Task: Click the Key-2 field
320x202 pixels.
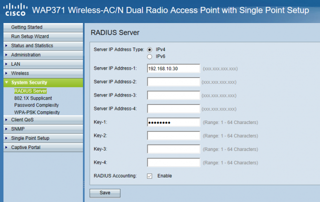Action: point(173,135)
